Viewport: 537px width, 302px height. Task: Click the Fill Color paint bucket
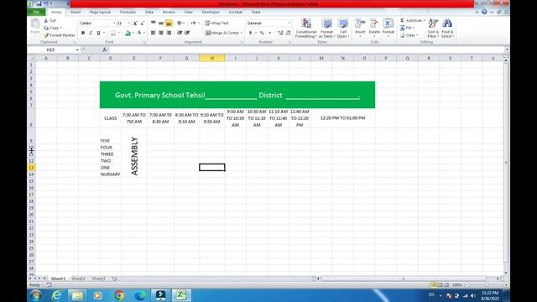pos(128,33)
